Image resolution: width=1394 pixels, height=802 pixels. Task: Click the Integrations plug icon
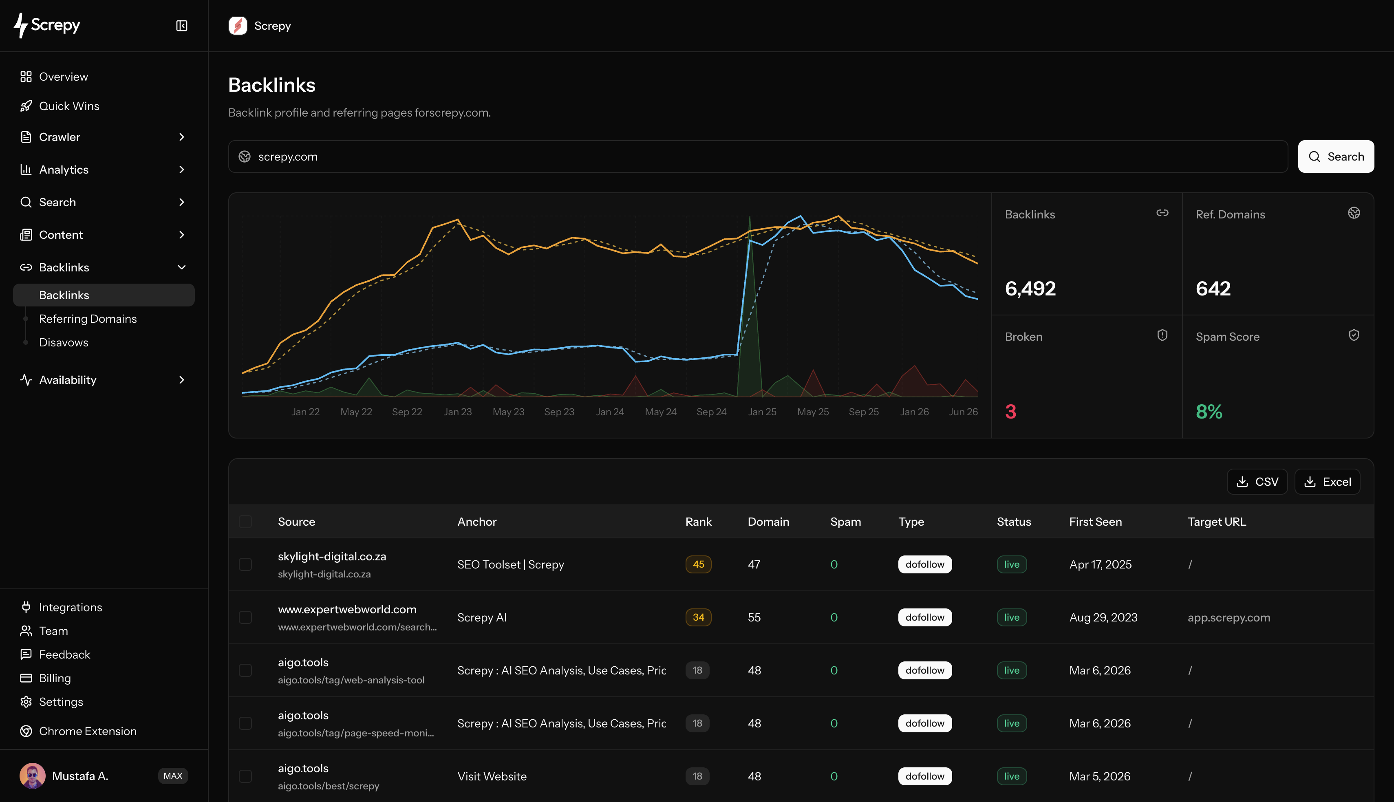coord(26,607)
